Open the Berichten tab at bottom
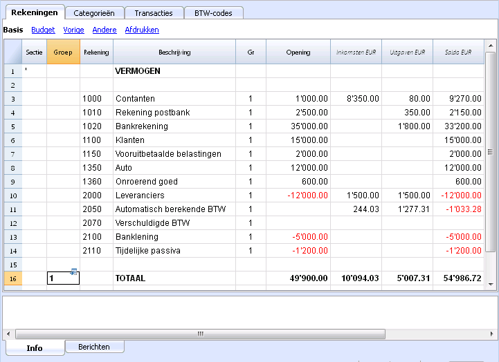 point(94,347)
